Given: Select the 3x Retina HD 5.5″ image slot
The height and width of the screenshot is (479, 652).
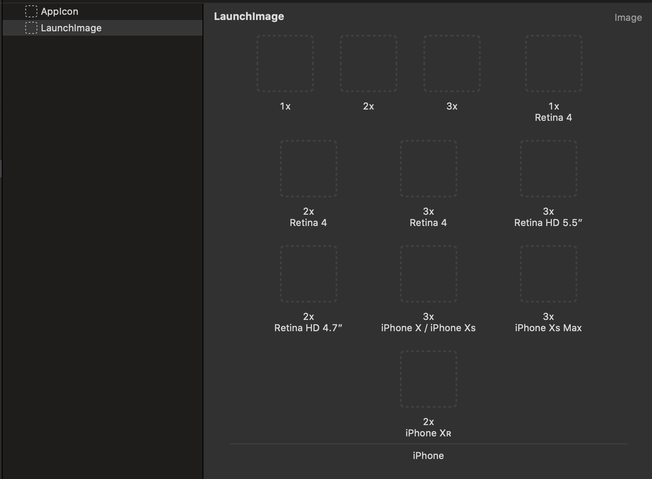Looking at the screenshot, I should (549, 169).
